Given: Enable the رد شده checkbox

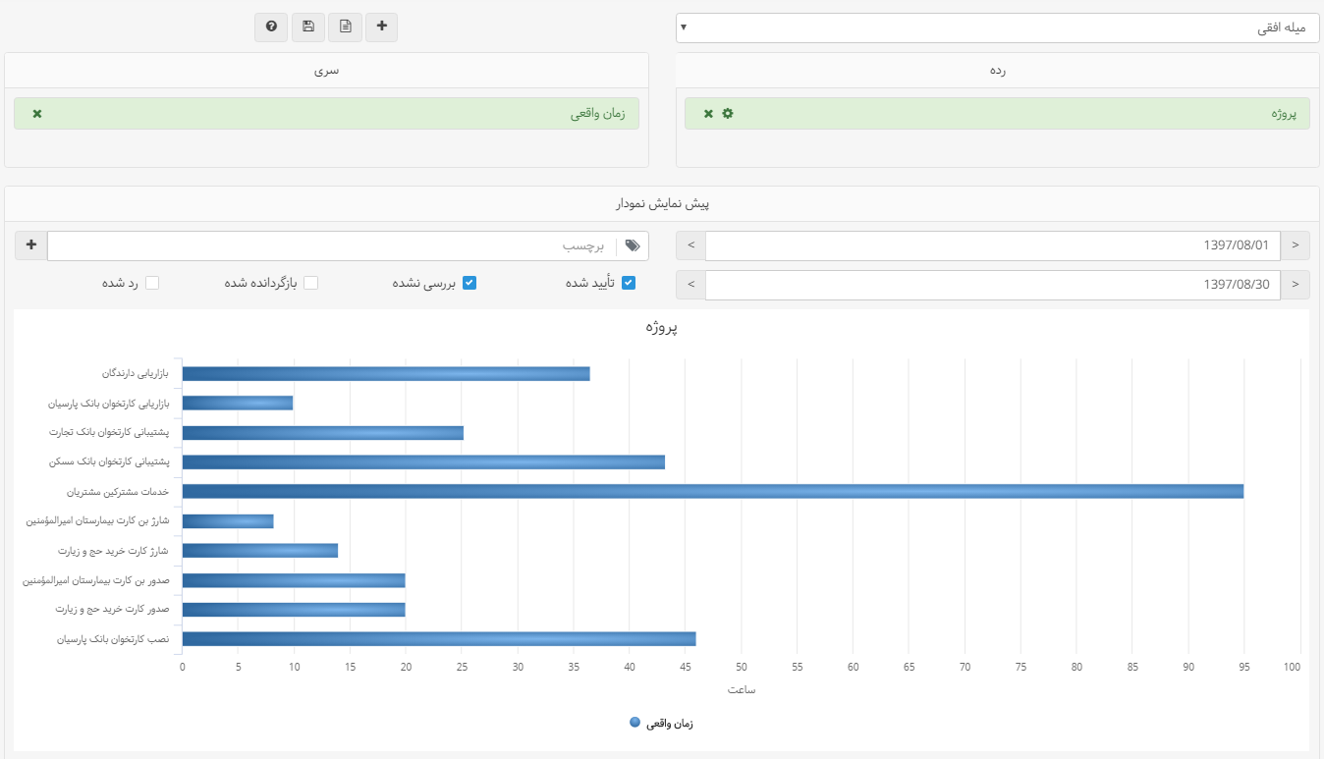Looking at the screenshot, I should (152, 283).
